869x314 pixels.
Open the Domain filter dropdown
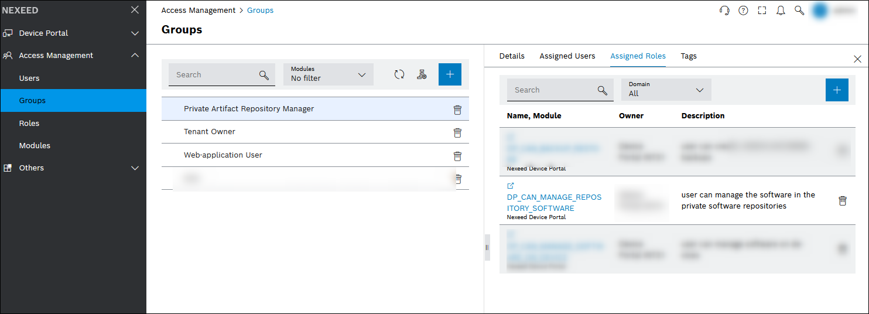point(666,90)
